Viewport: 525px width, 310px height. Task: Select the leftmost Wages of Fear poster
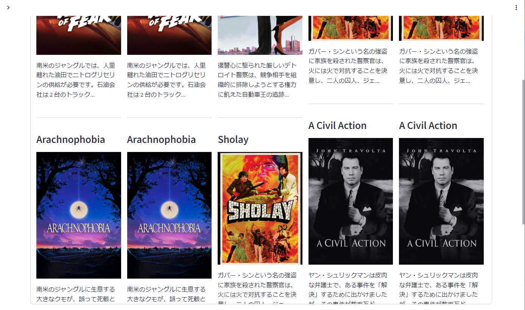click(79, 35)
